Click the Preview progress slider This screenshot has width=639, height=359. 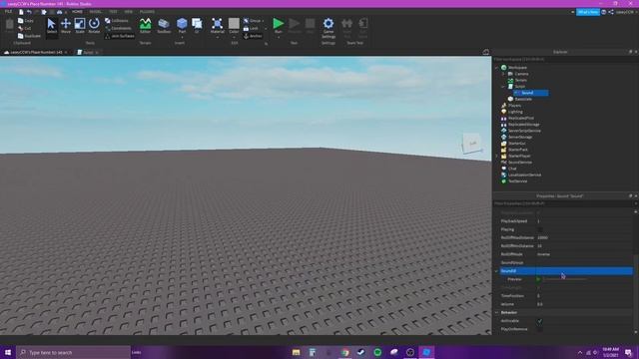(x=565, y=279)
